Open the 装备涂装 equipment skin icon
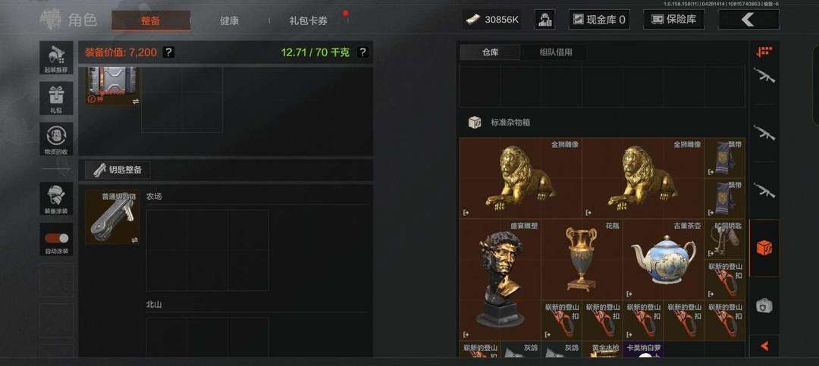The width and height of the screenshot is (819, 366). coord(56,199)
